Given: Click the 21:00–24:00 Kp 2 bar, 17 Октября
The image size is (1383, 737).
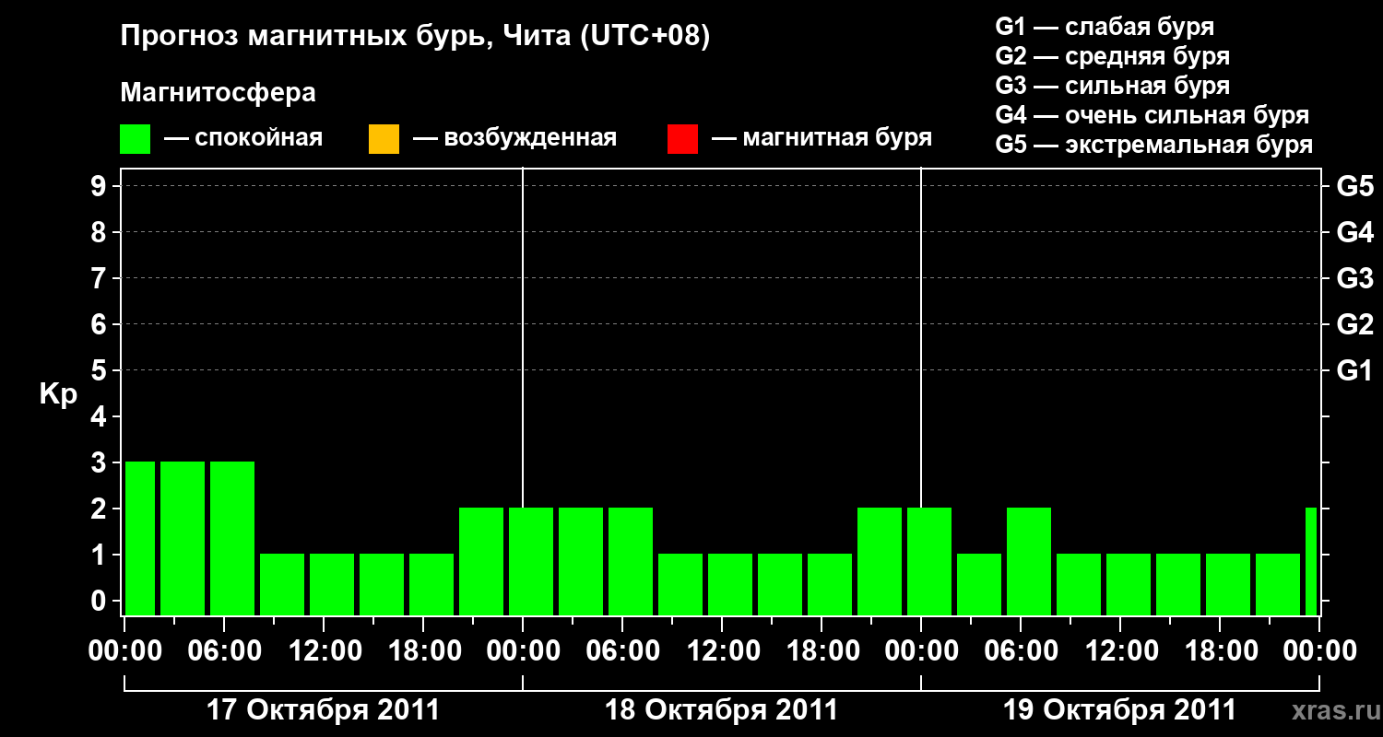Looking at the screenshot, I should [x=481, y=561].
